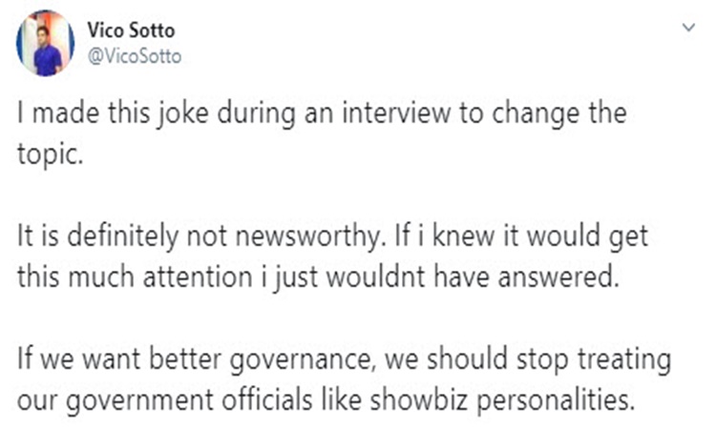Click the words 'change the' in first line
Viewport: 716px width, 429px height.
coord(558,114)
